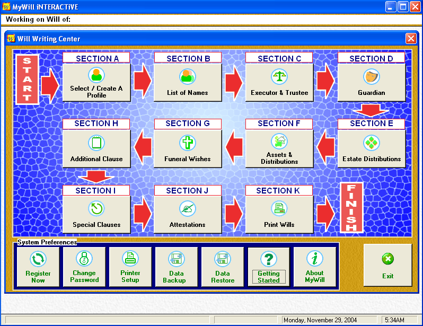This screenshot has height=326, width=423.
Task: Click the SECTION C header label
Action: coord(279,58)
